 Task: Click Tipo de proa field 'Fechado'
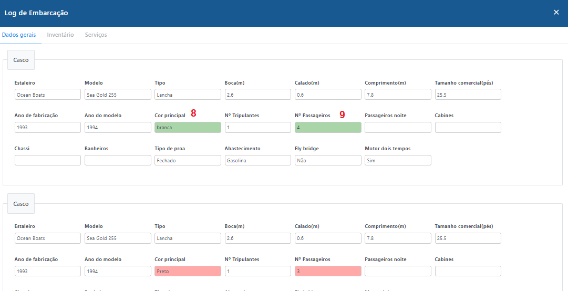[188, 161]
